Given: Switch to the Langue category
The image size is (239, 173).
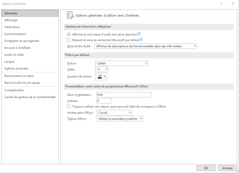Looking at the screenshot, I should pos(30,62).
